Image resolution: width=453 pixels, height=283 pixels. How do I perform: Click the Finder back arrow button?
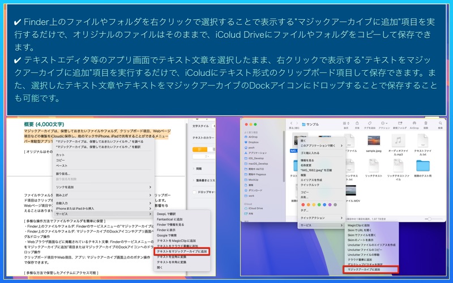click(291, 123)
